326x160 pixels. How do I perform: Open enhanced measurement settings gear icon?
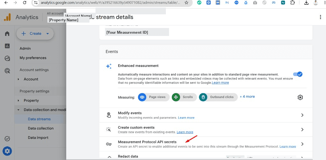click(x=300, y=97)
